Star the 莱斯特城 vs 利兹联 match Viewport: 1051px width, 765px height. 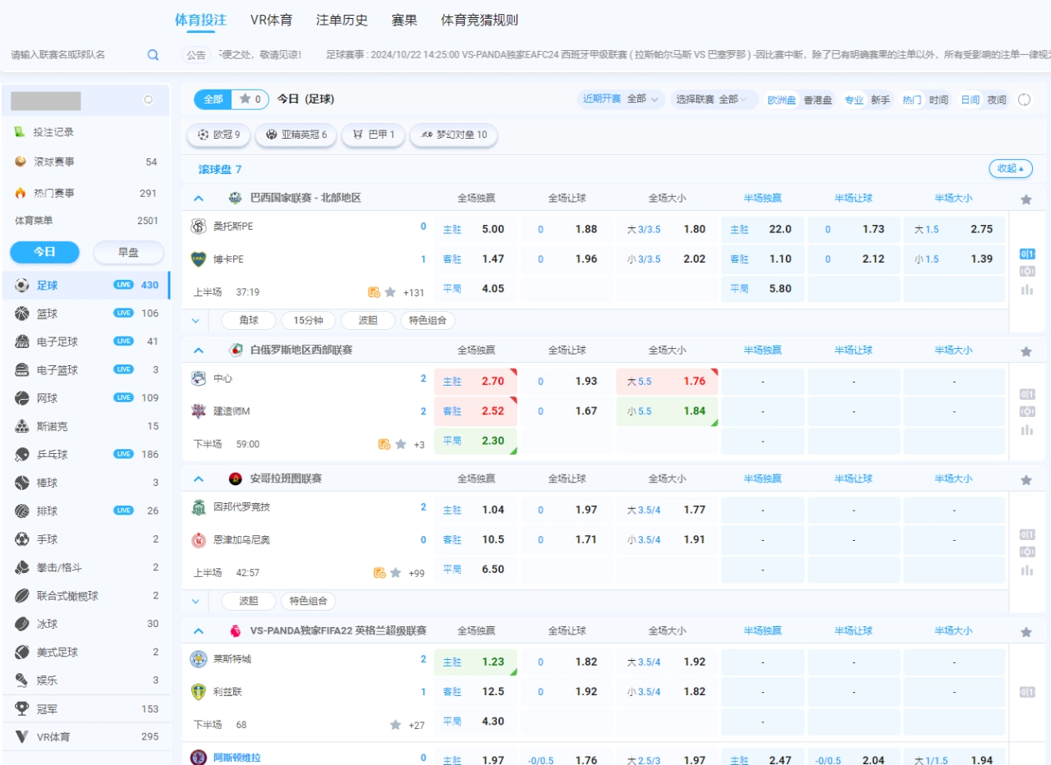pyautogui.click(x=395, y=725)
